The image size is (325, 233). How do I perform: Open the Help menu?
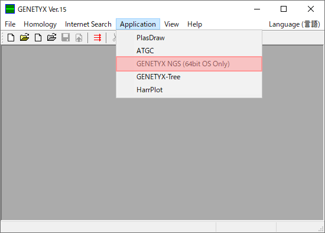194,24
